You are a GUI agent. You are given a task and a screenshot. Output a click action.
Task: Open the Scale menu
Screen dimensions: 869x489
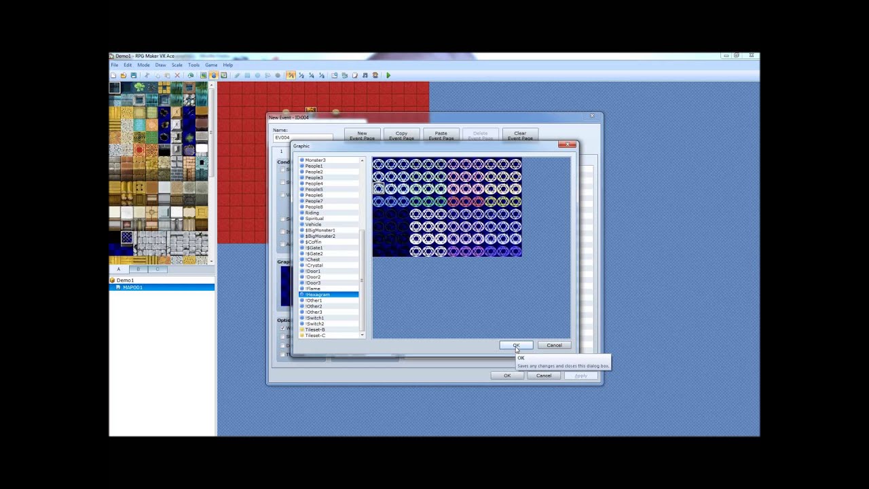point(177,65)
